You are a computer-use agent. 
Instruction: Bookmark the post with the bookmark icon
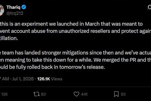point(116,94)
